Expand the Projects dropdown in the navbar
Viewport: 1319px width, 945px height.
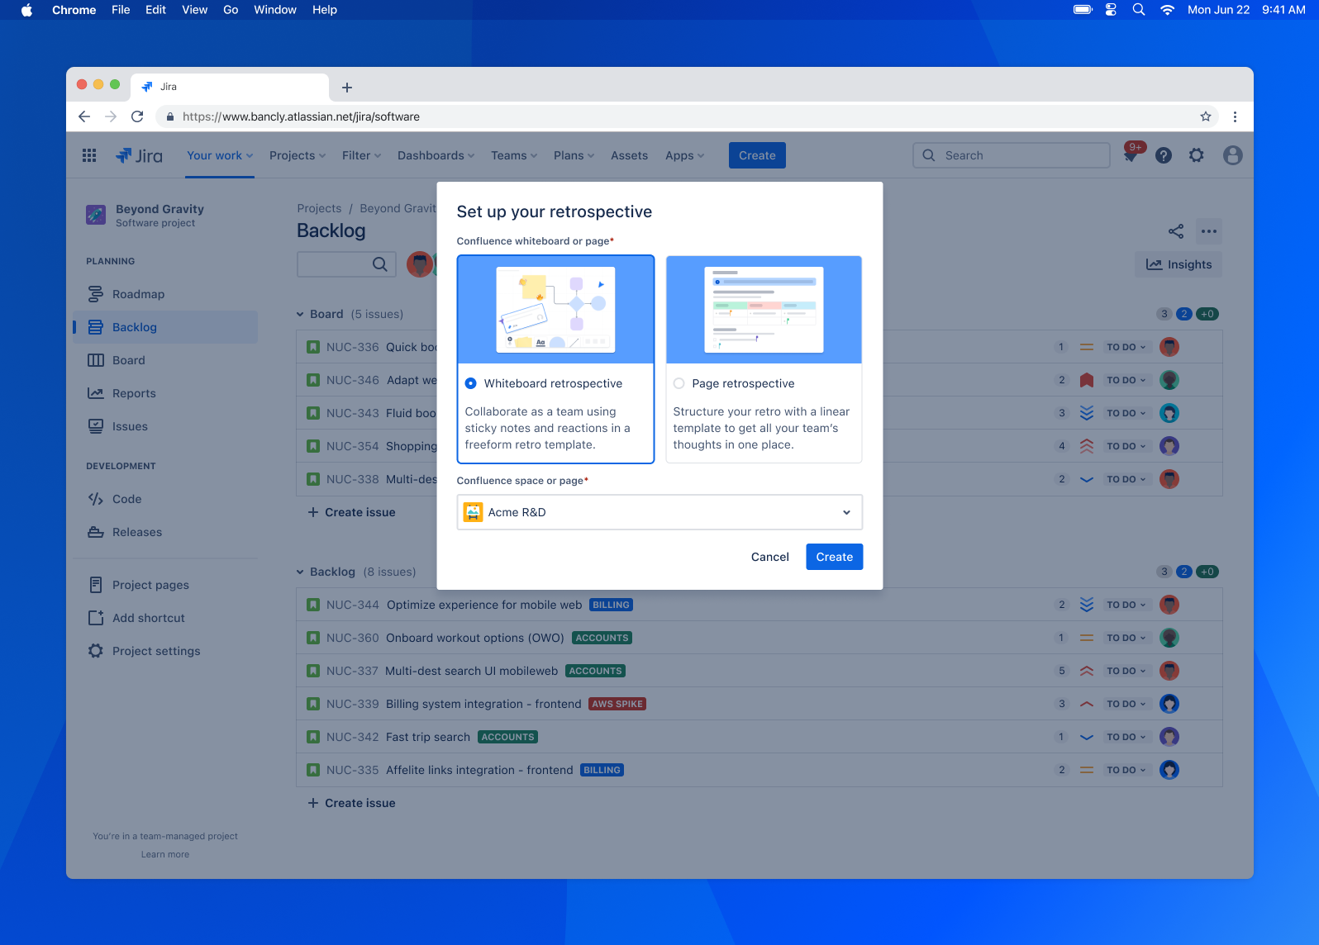pyautogui.click(x=298, y=155)
